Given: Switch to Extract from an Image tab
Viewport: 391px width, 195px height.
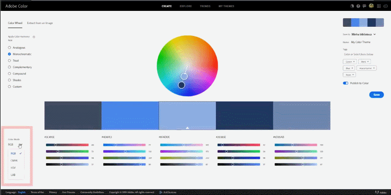Looking at the screenshot, I should click(x=40, y=23).
